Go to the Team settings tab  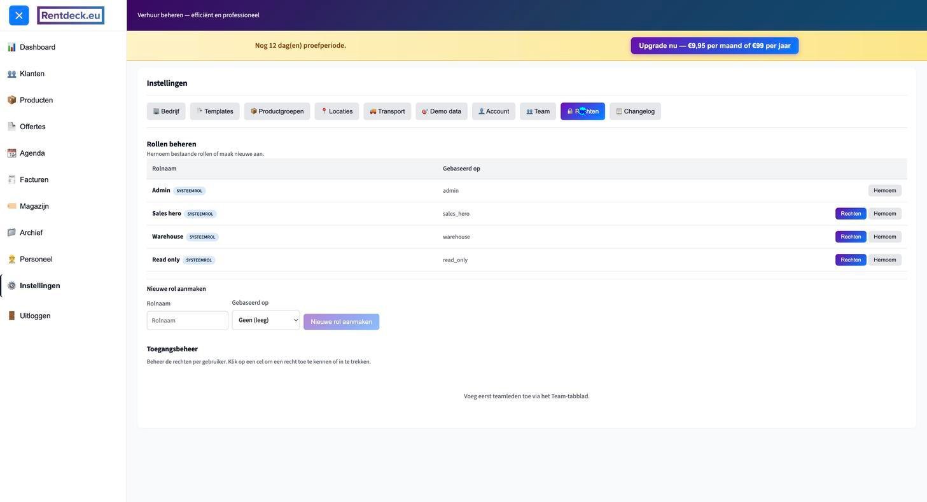[x=538, y=111]
